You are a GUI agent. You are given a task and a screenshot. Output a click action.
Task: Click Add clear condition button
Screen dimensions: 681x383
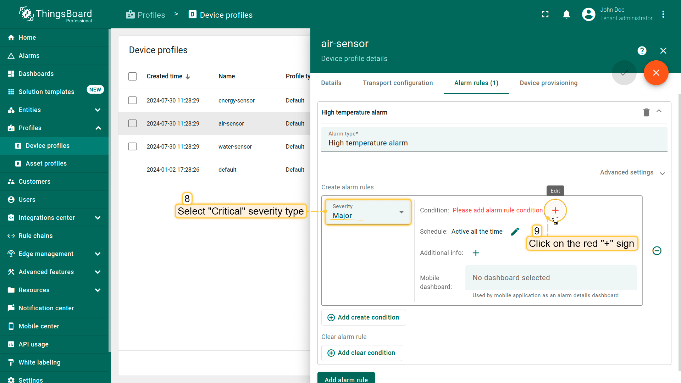(361, 353)
